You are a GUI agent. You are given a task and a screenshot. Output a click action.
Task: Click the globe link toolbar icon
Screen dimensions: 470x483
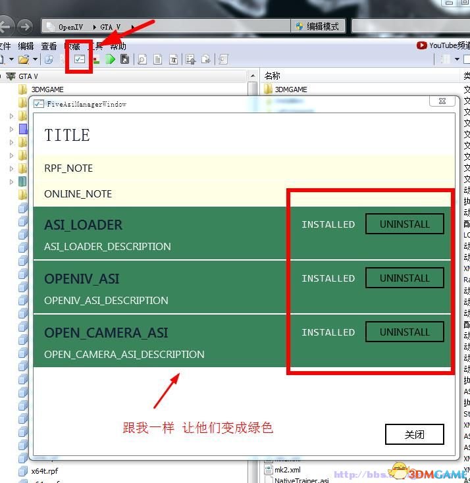(49, 59)
